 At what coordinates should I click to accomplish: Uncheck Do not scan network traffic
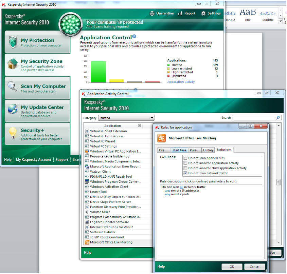click(x=185, y=173)
